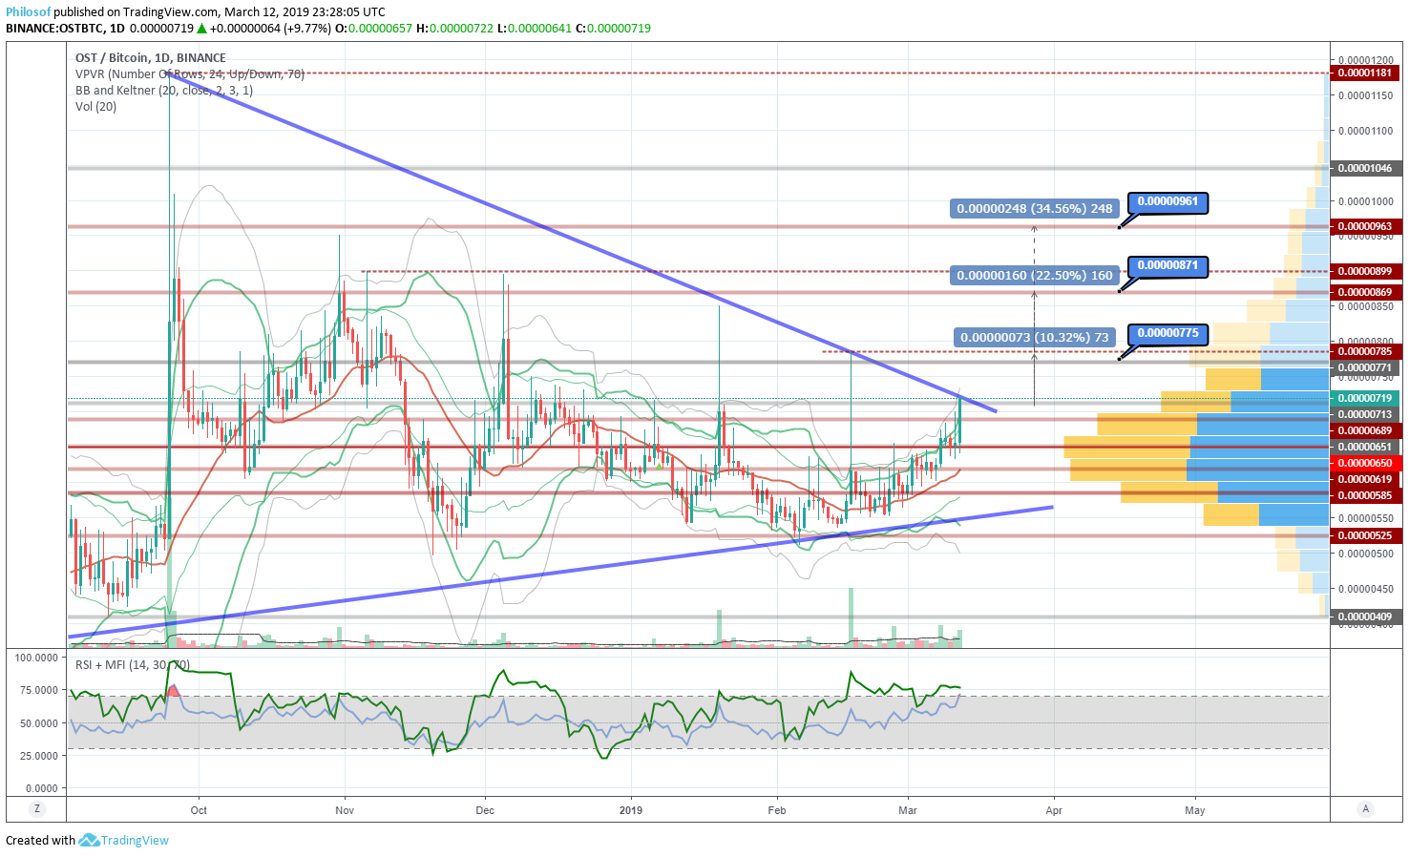The image size is (1409, 857).
Task: Click the 0.00000585 price axis label
Action: 1365,495
